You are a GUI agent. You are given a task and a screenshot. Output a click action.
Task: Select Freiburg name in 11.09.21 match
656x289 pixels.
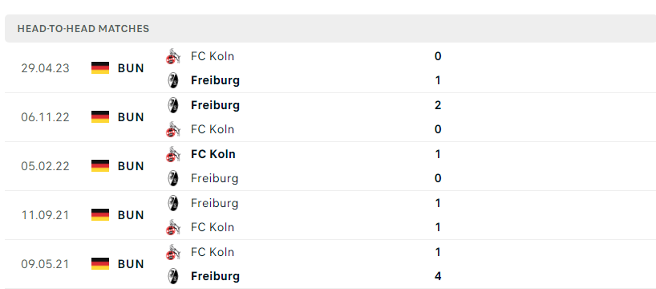click(214, 203)
